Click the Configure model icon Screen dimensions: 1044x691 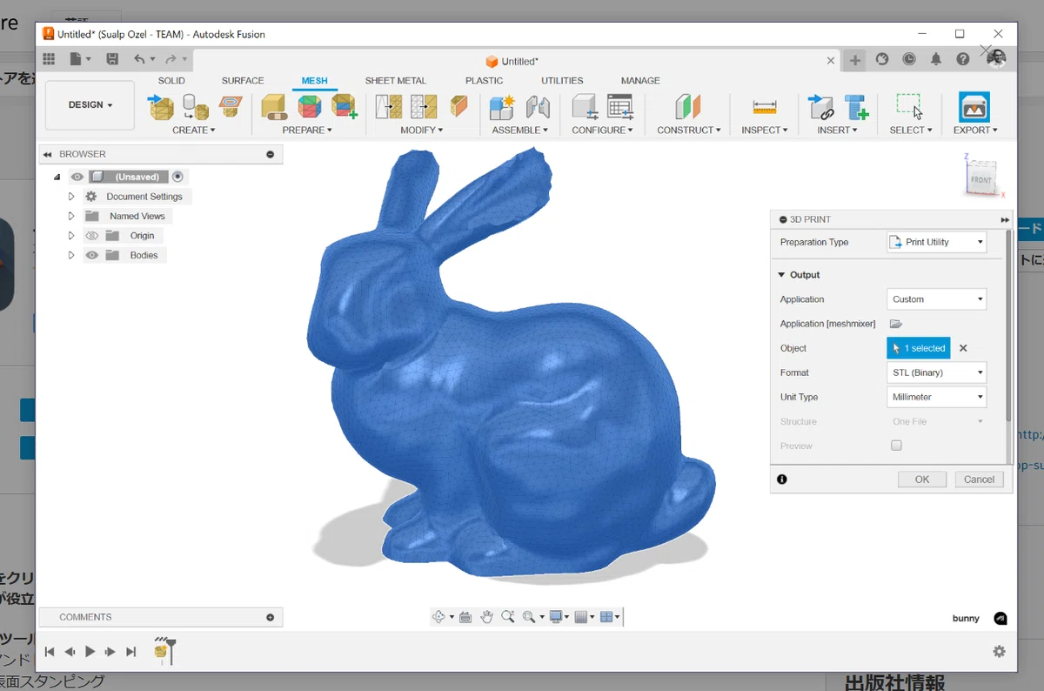pyautogui.click(x=584, y=107)
